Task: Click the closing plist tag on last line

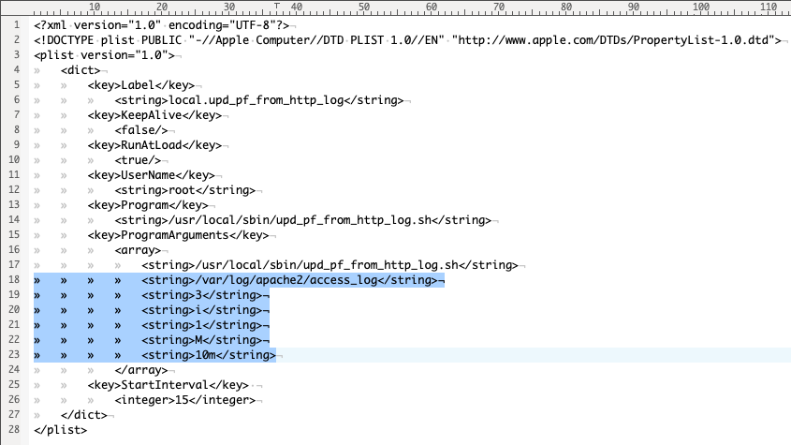Action: tap(60, 430)
